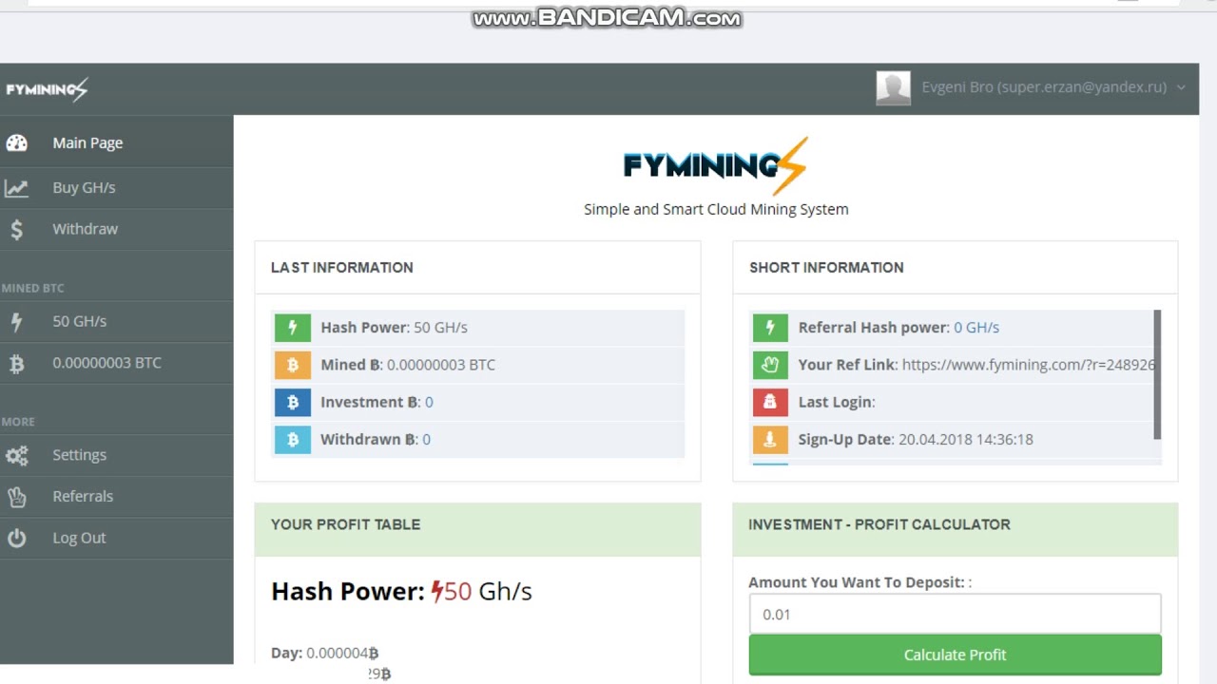
Task: Click the 0.00000003 BTC sidebar entry
Action: (x=116, y=363)
